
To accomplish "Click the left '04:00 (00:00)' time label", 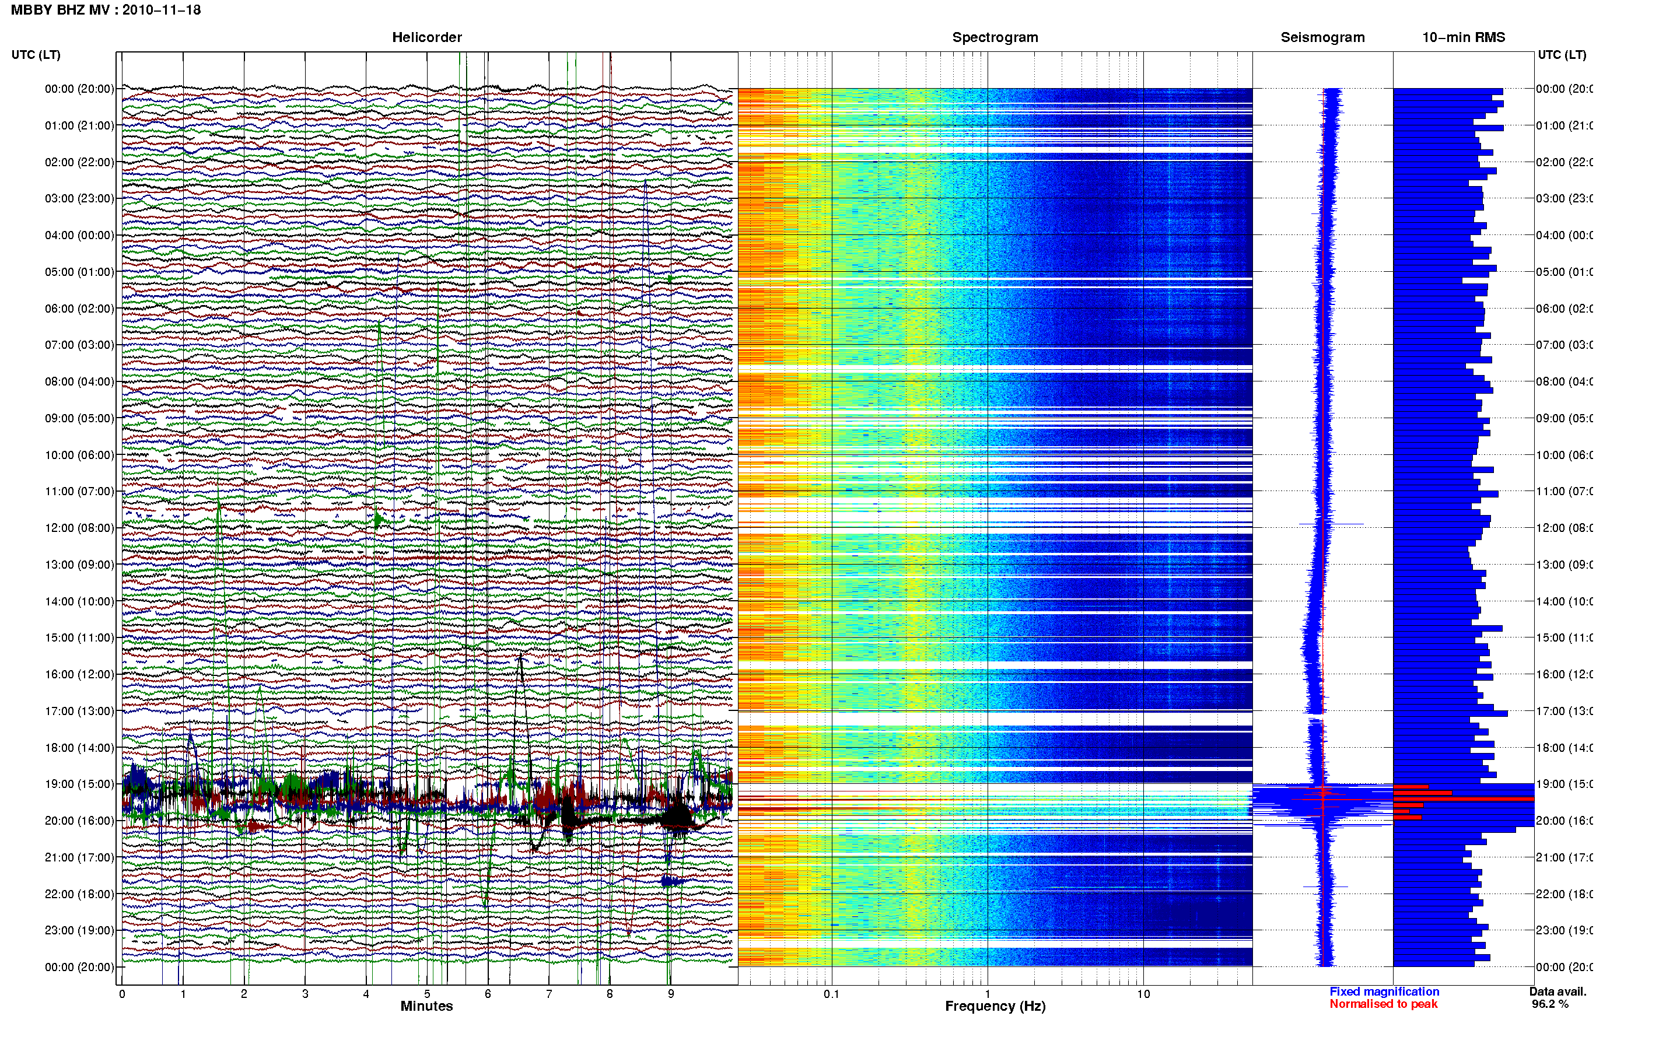I will (x=79, y=235).
